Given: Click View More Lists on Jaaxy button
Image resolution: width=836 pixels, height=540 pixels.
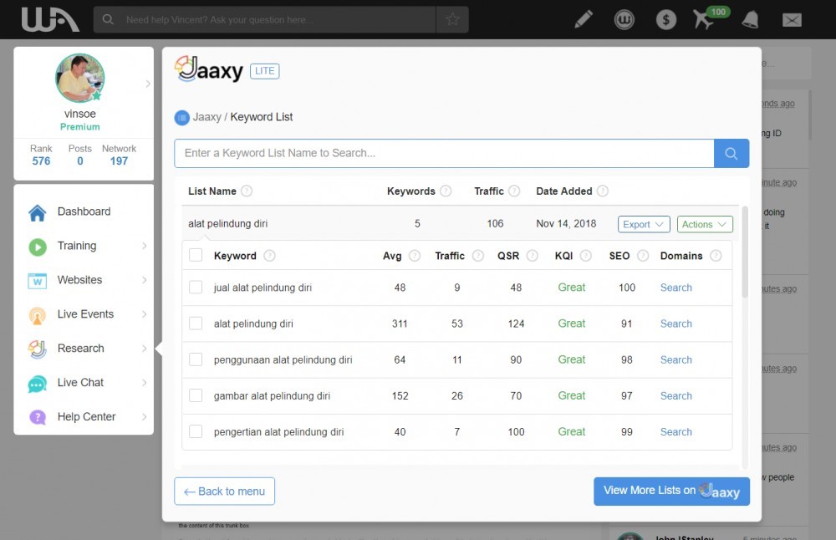Looking at the screenshot, I should (x=672, y=491).
